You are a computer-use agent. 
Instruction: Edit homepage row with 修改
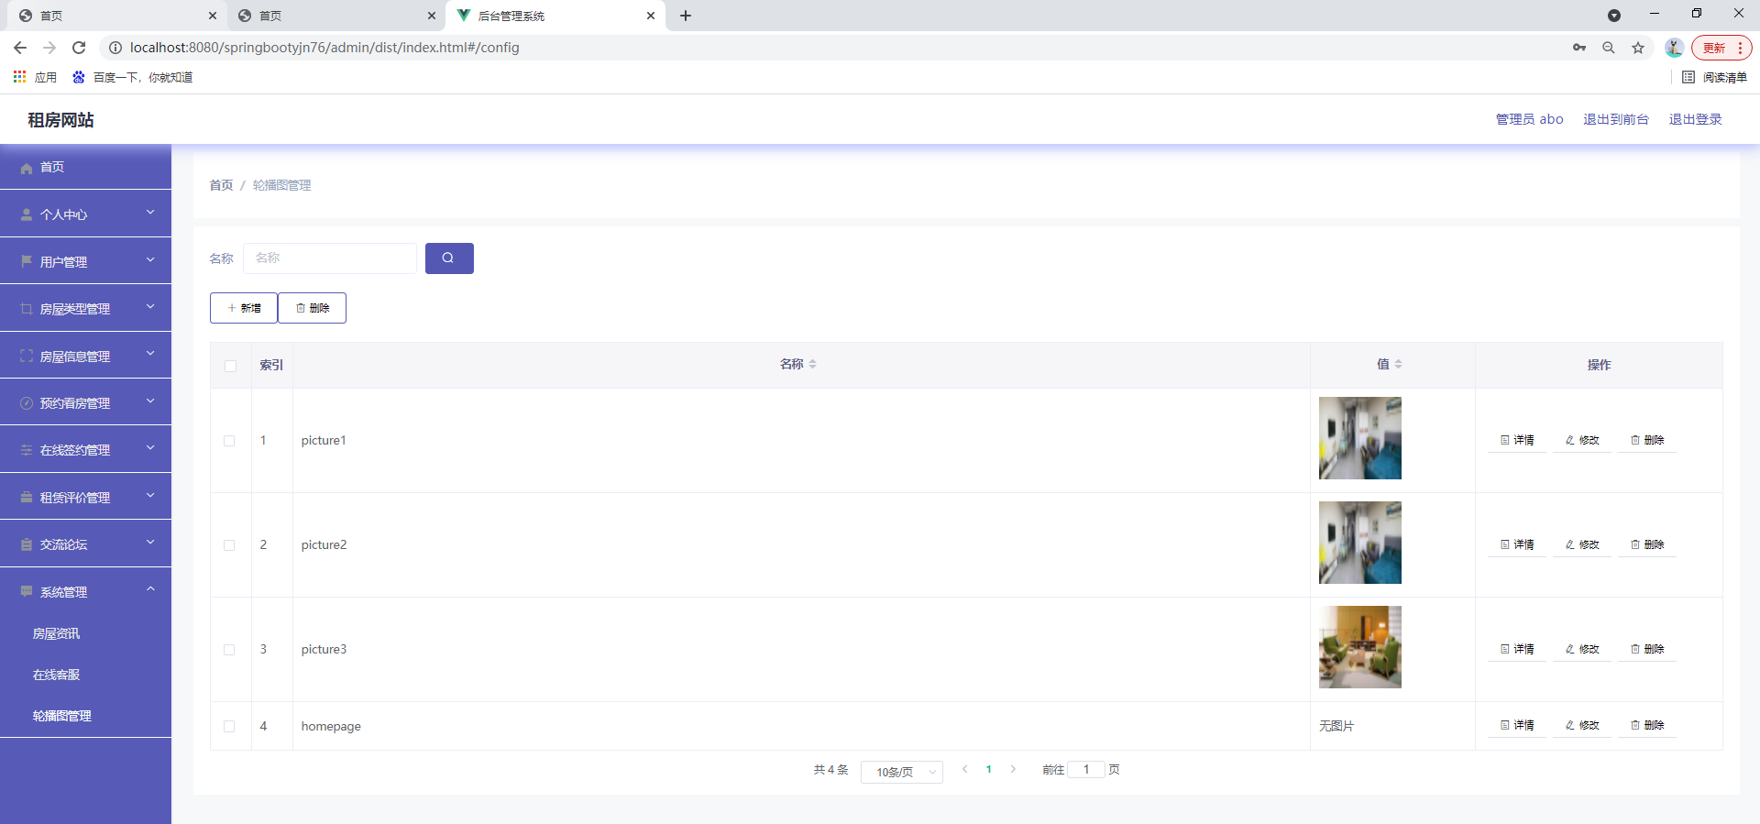point(1582,726)
